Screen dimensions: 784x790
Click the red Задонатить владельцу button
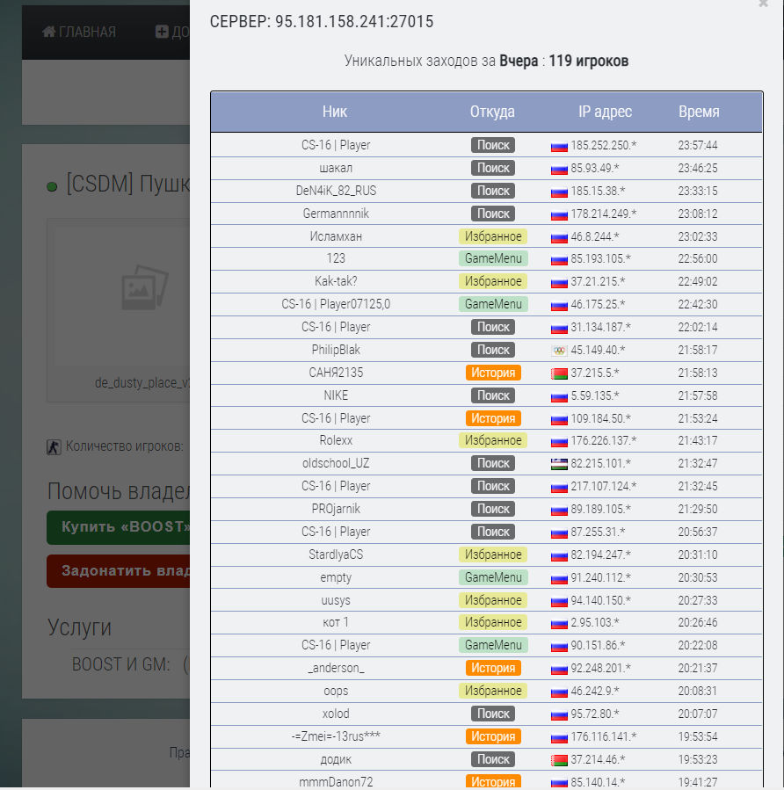(119, 571)
